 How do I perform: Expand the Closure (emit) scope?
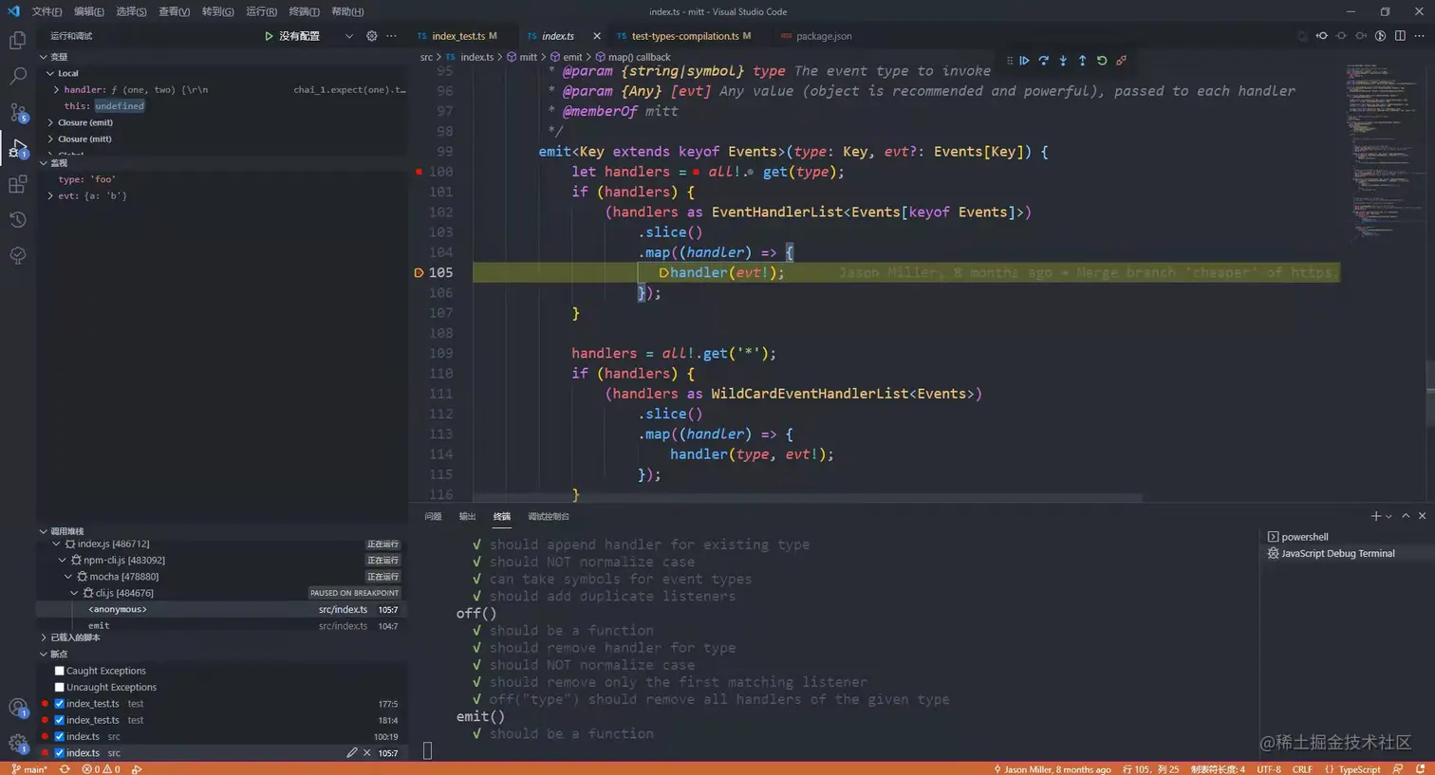(x=50, y=122)
